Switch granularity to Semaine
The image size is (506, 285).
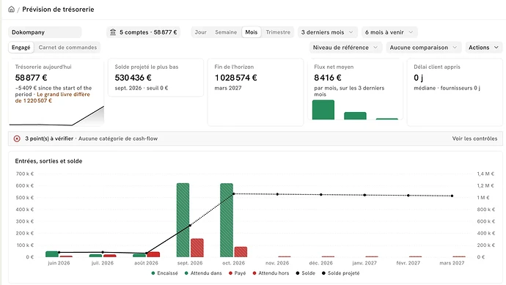click(226, 32)
